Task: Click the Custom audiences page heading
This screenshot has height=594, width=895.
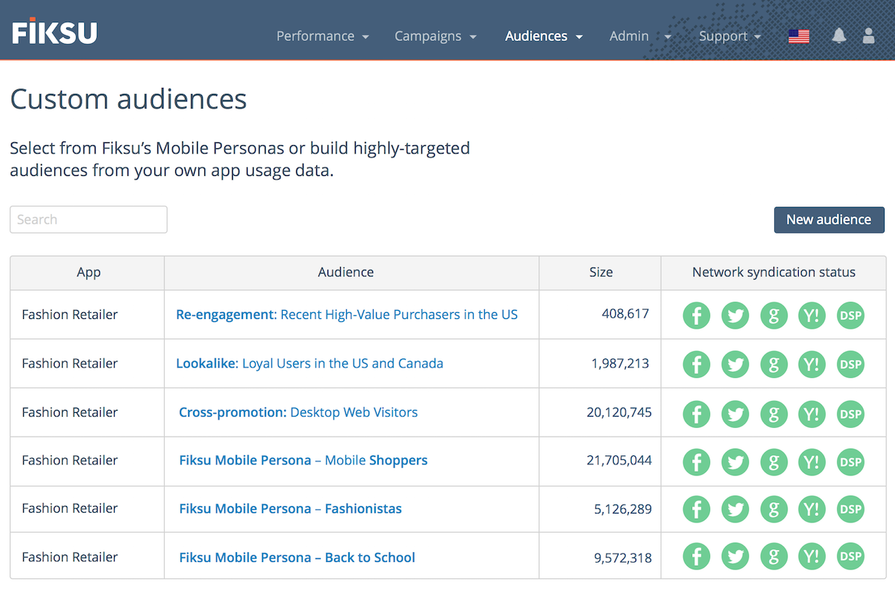Action: pos(128,99)
